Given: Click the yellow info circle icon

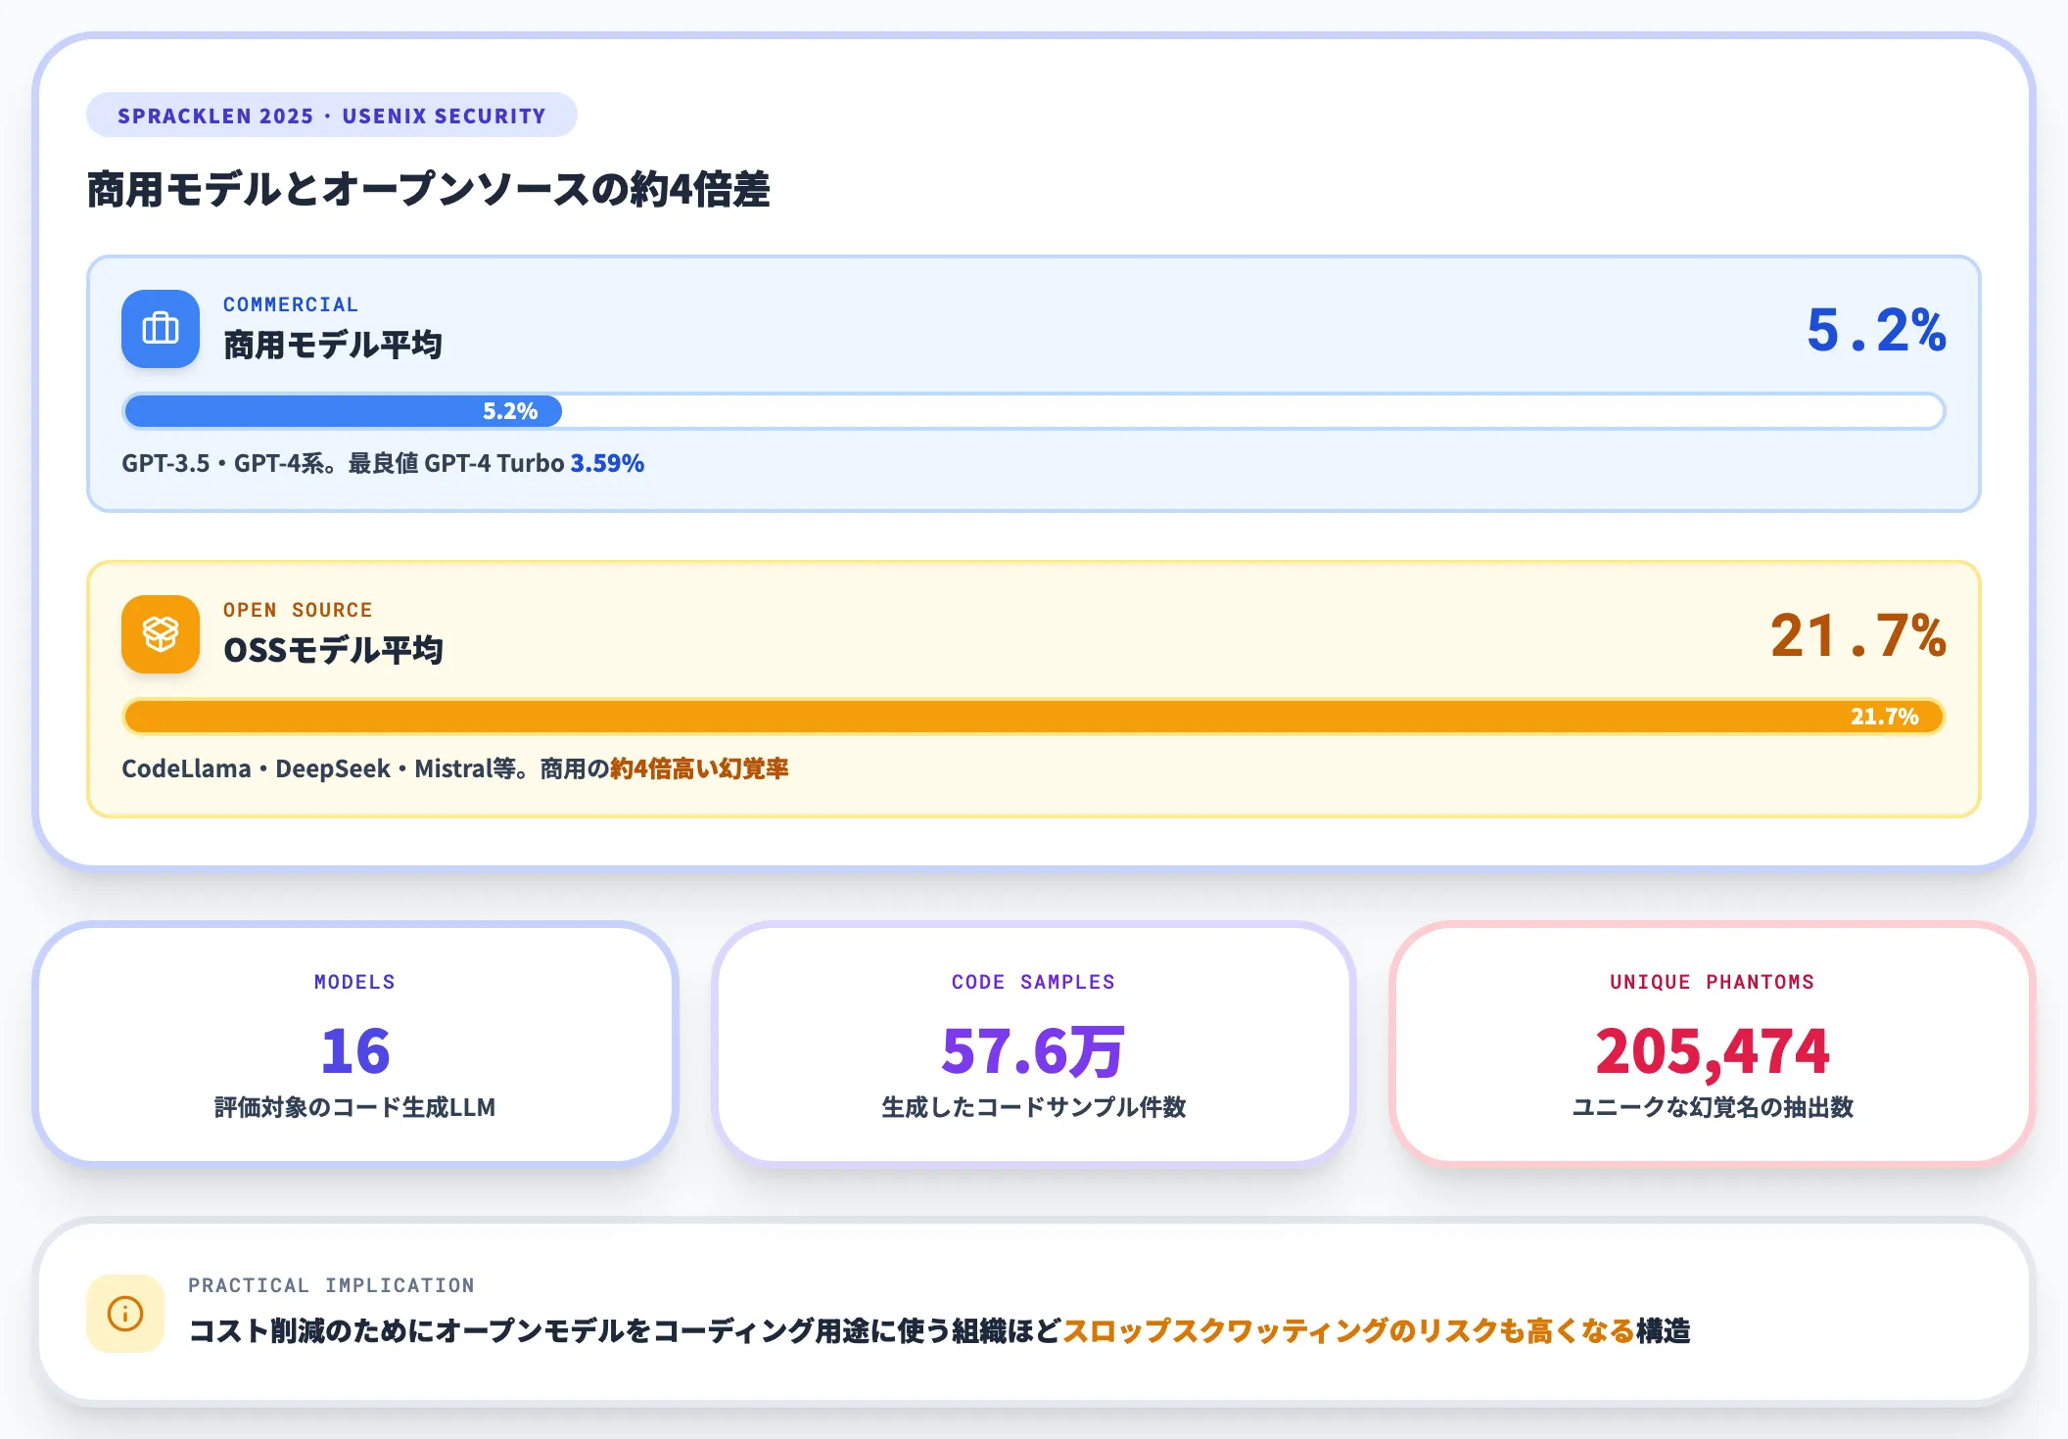Looking at the screenshot, I should click(125, 1314).
